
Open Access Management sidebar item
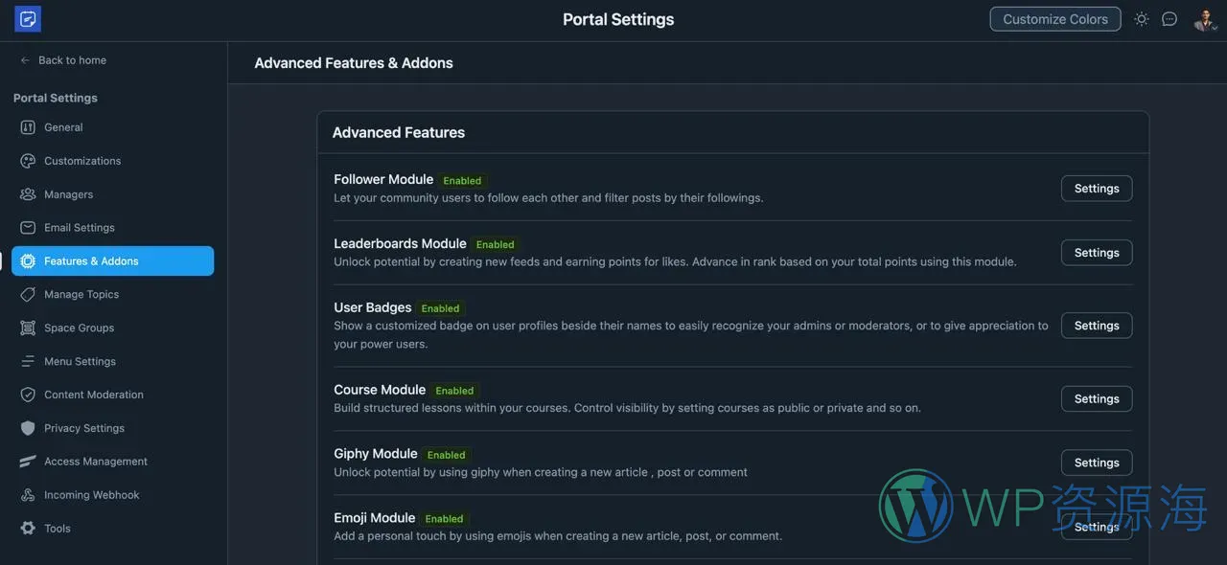[95, 462]
